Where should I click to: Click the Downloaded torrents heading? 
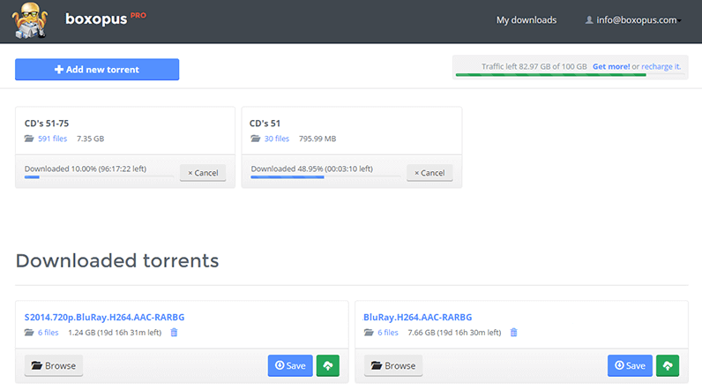point(117,260)
